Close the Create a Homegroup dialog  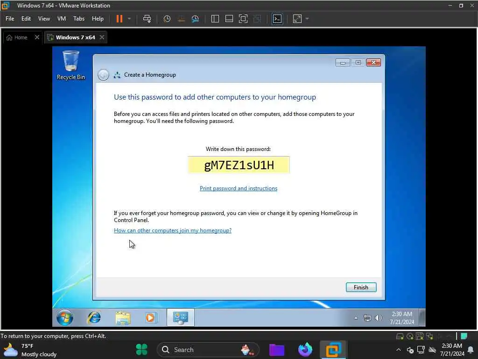tap(373, 63)
